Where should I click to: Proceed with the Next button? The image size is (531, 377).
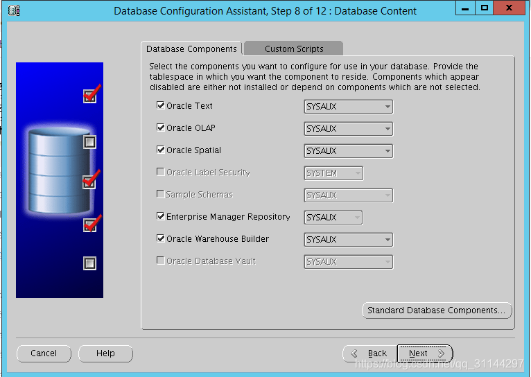pos(425,353)
